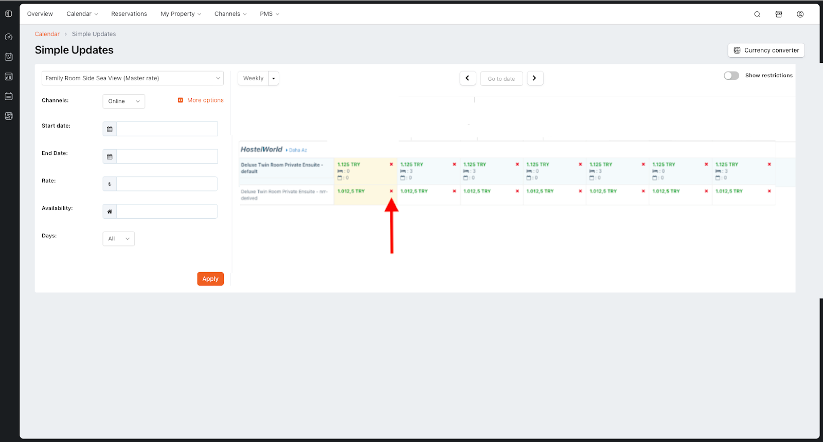Click the More options link

205,100
